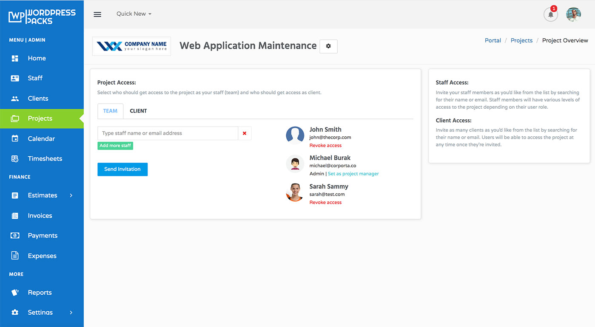Revoke access for Sarah Sammy
595x327 pixels.
325,202
